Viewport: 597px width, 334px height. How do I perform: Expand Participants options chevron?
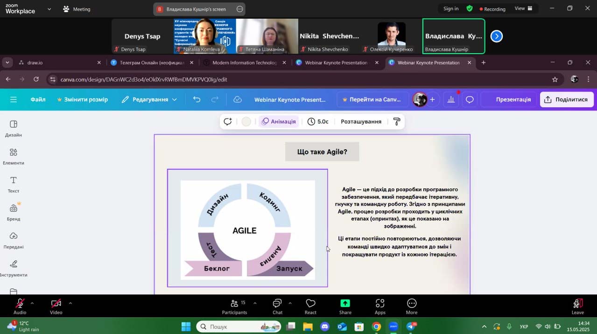(255, 303)
